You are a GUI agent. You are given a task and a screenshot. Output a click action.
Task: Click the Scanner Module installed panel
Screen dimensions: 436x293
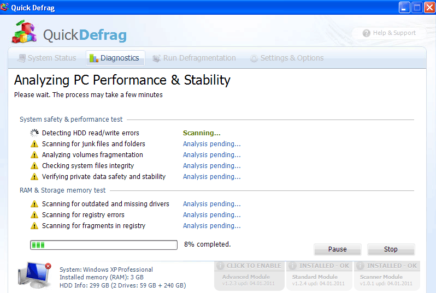[x=387, y=276]
